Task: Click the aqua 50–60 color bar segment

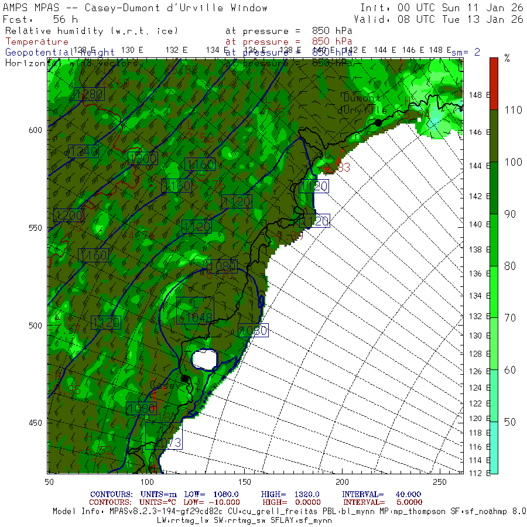Action: point(494,396)
